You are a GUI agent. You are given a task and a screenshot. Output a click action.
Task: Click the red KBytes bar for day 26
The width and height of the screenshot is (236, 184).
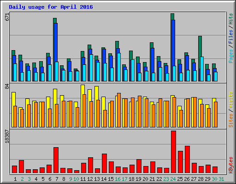tap(188, 160)
